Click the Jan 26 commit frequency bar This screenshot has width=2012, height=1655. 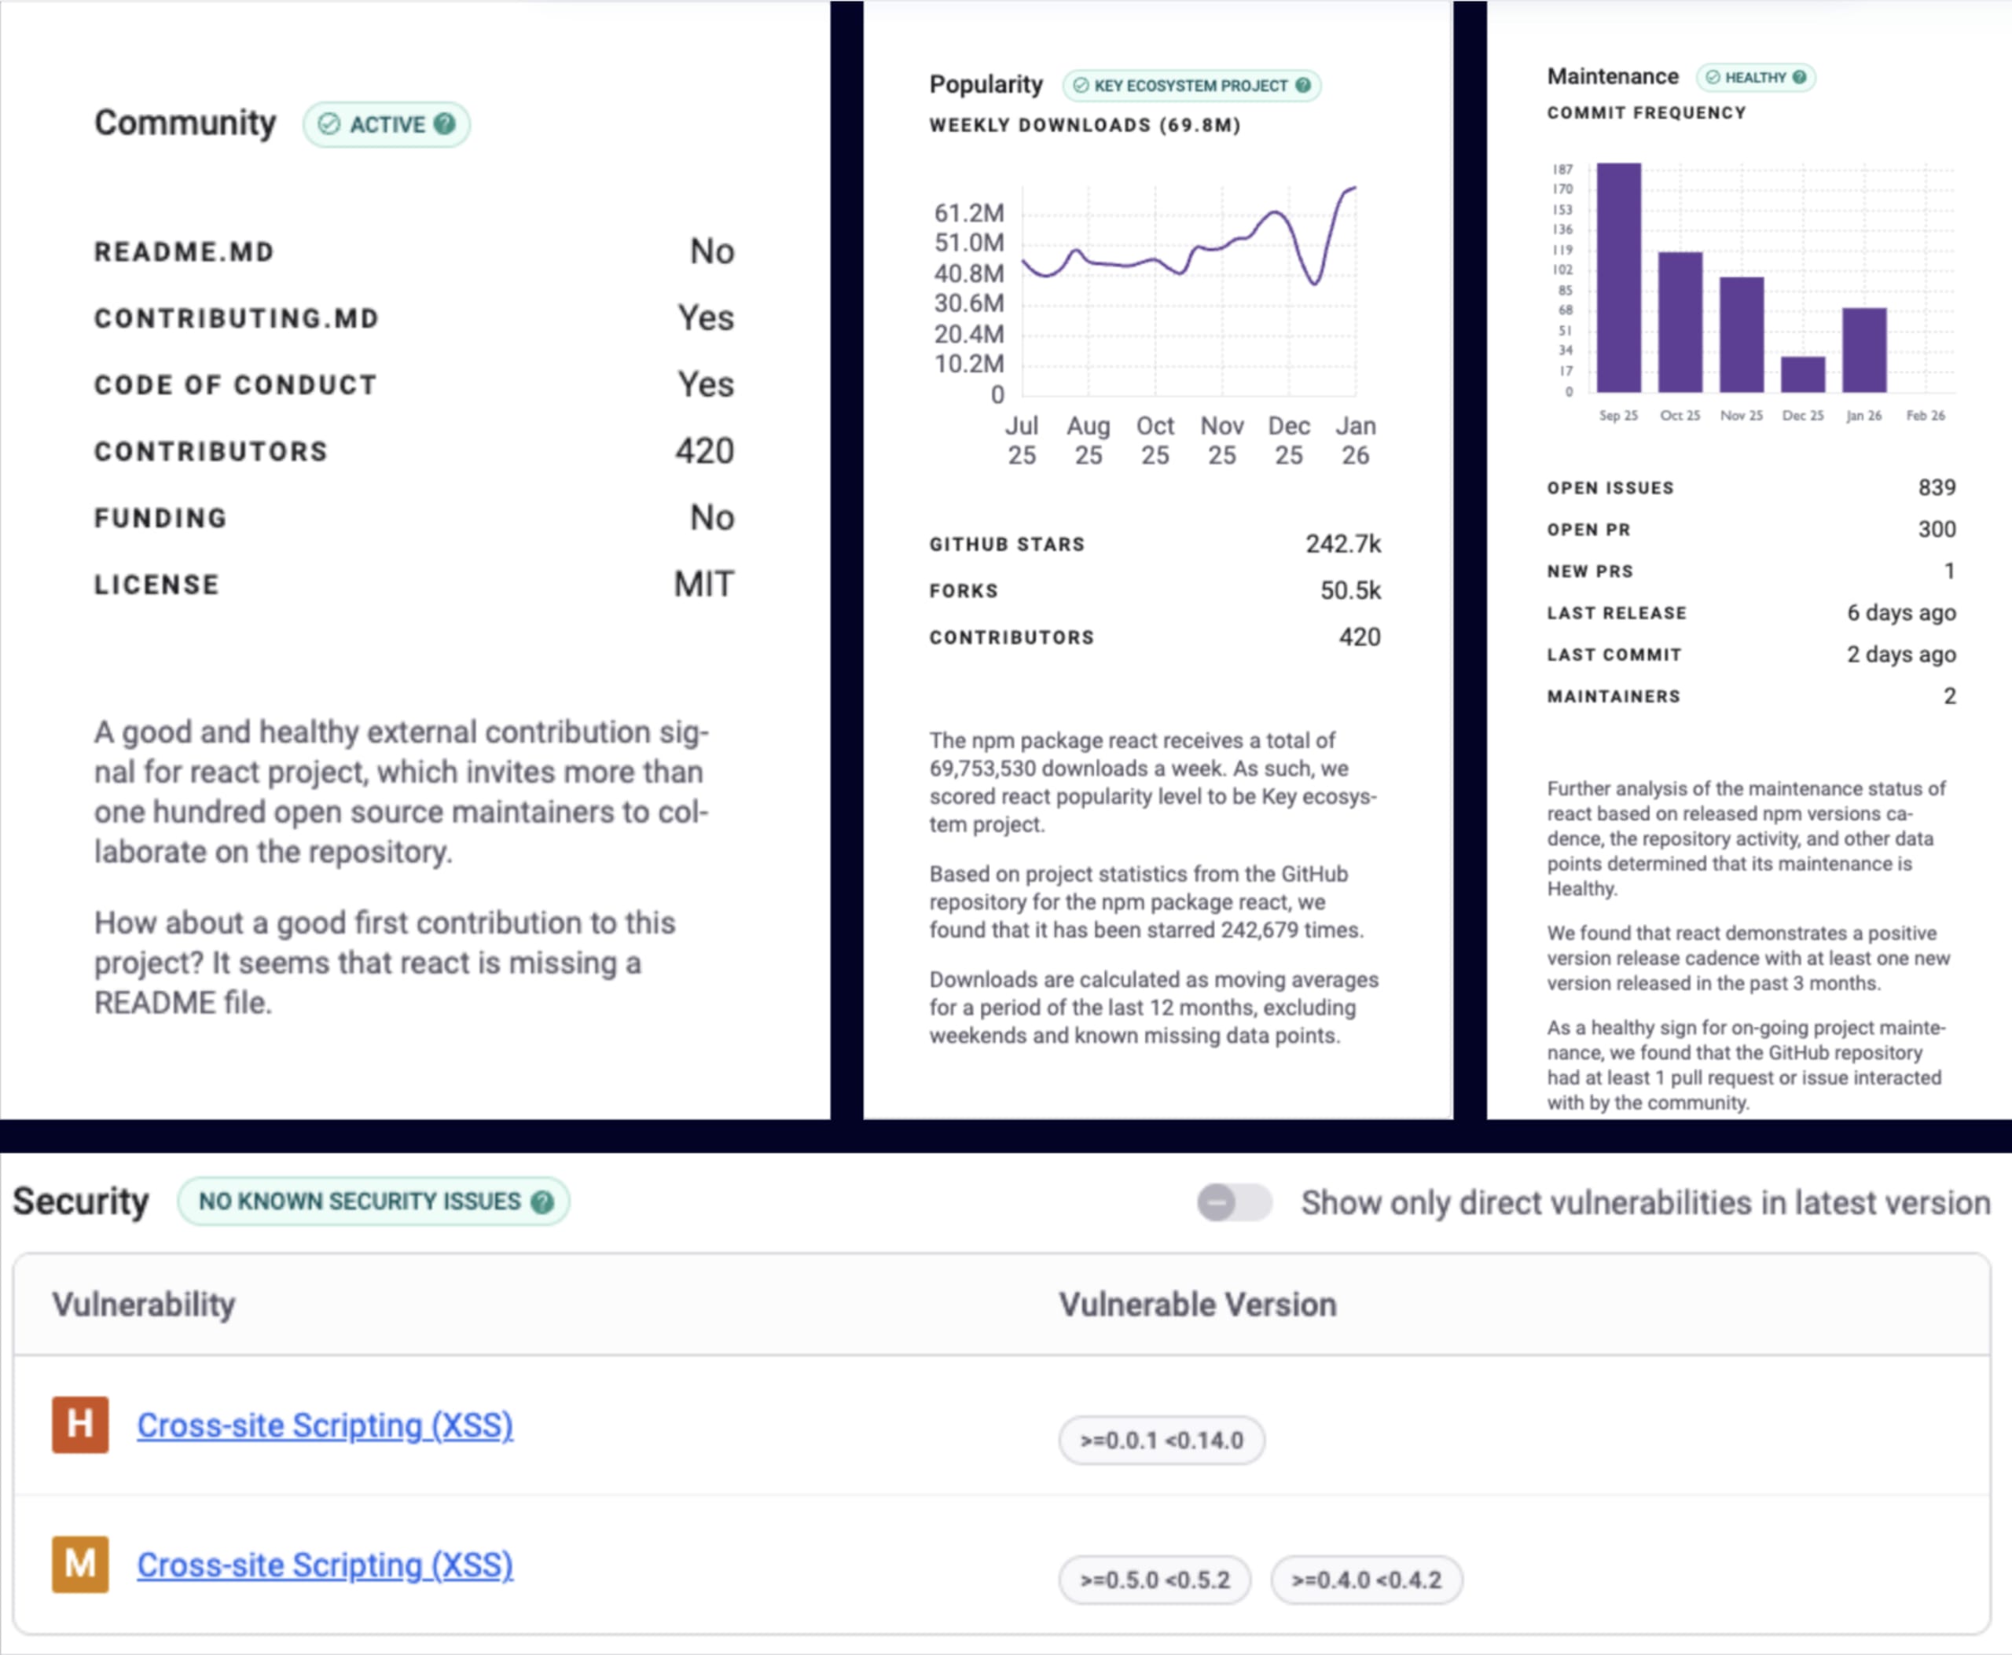[1863, 350]
